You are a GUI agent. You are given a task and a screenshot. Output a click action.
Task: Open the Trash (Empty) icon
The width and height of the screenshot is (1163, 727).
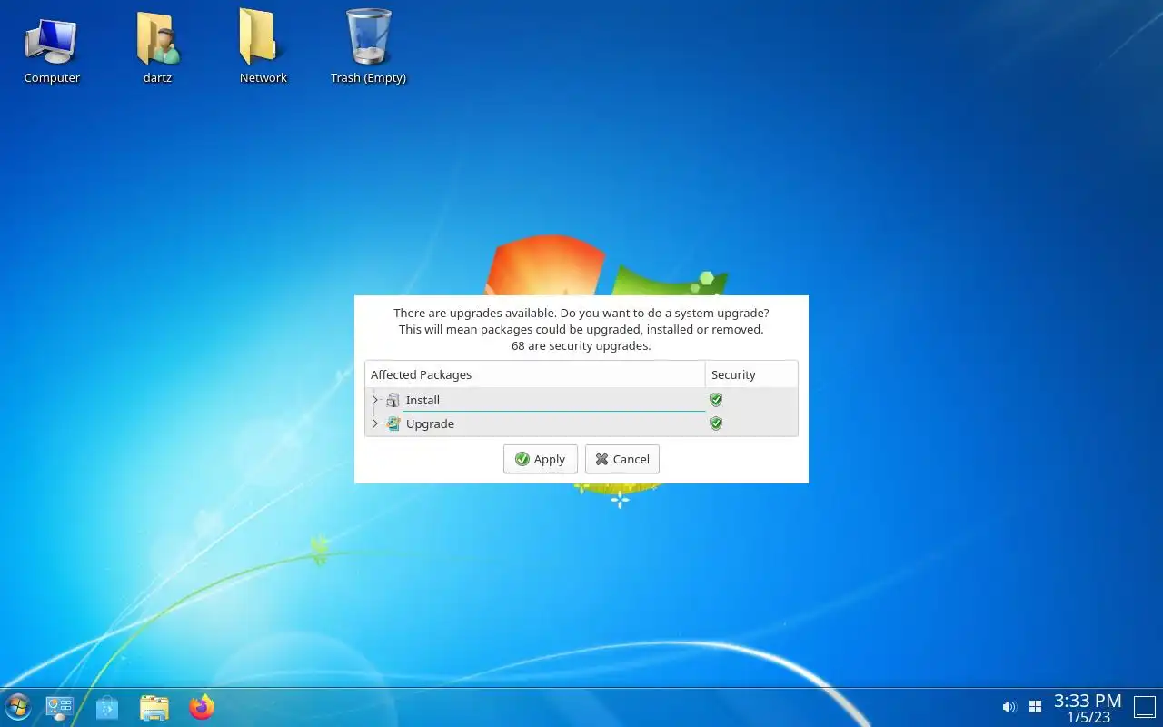pyautogui.click(x=368, y=48)
